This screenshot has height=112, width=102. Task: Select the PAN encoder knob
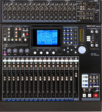[27, 51]
